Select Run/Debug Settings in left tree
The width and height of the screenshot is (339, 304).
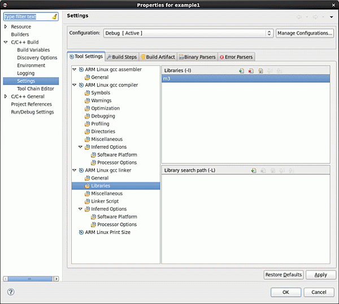32,112
